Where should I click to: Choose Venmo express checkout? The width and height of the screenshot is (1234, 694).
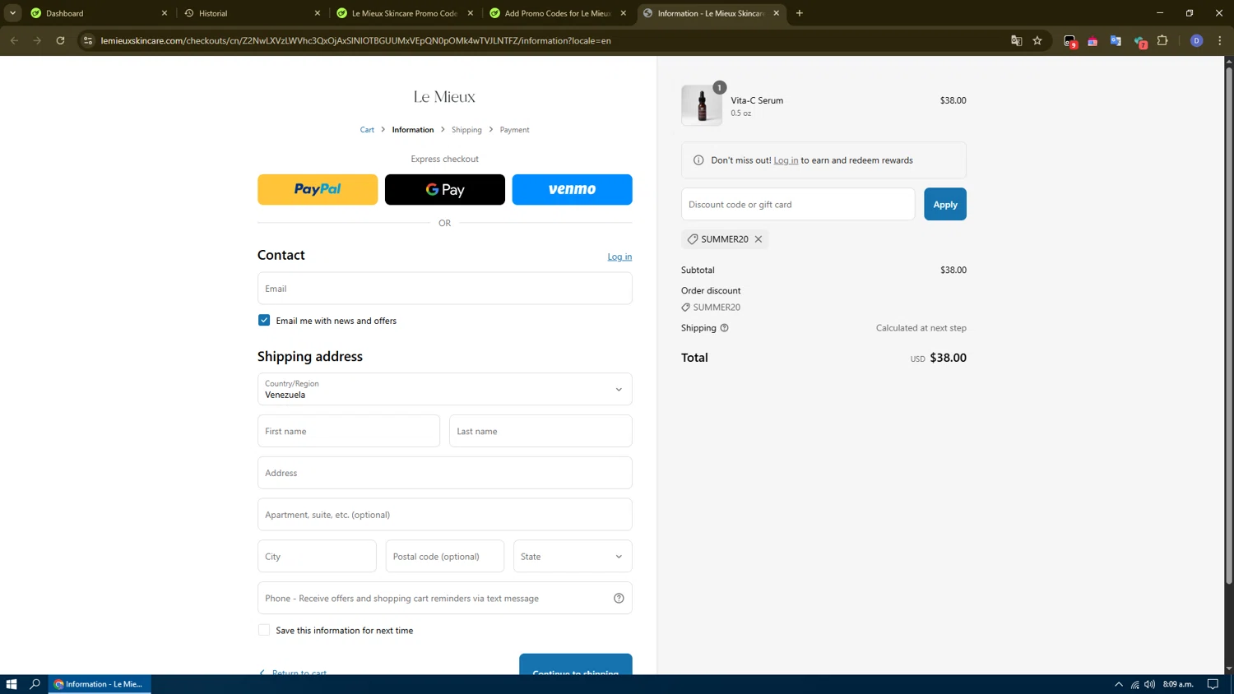click(x=572, y=189)
